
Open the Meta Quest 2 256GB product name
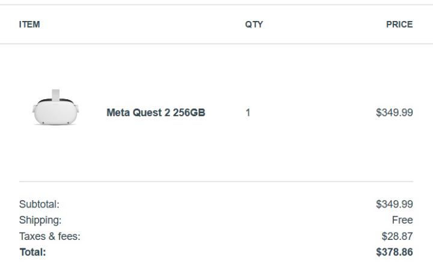156,112
